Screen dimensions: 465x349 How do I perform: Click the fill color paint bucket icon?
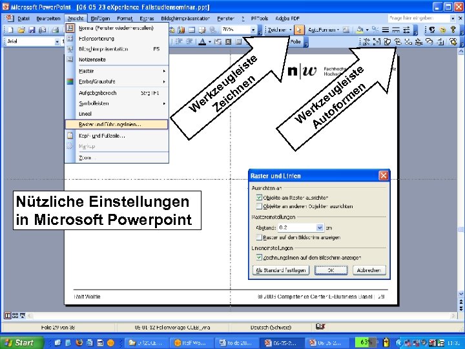point(360,30)
